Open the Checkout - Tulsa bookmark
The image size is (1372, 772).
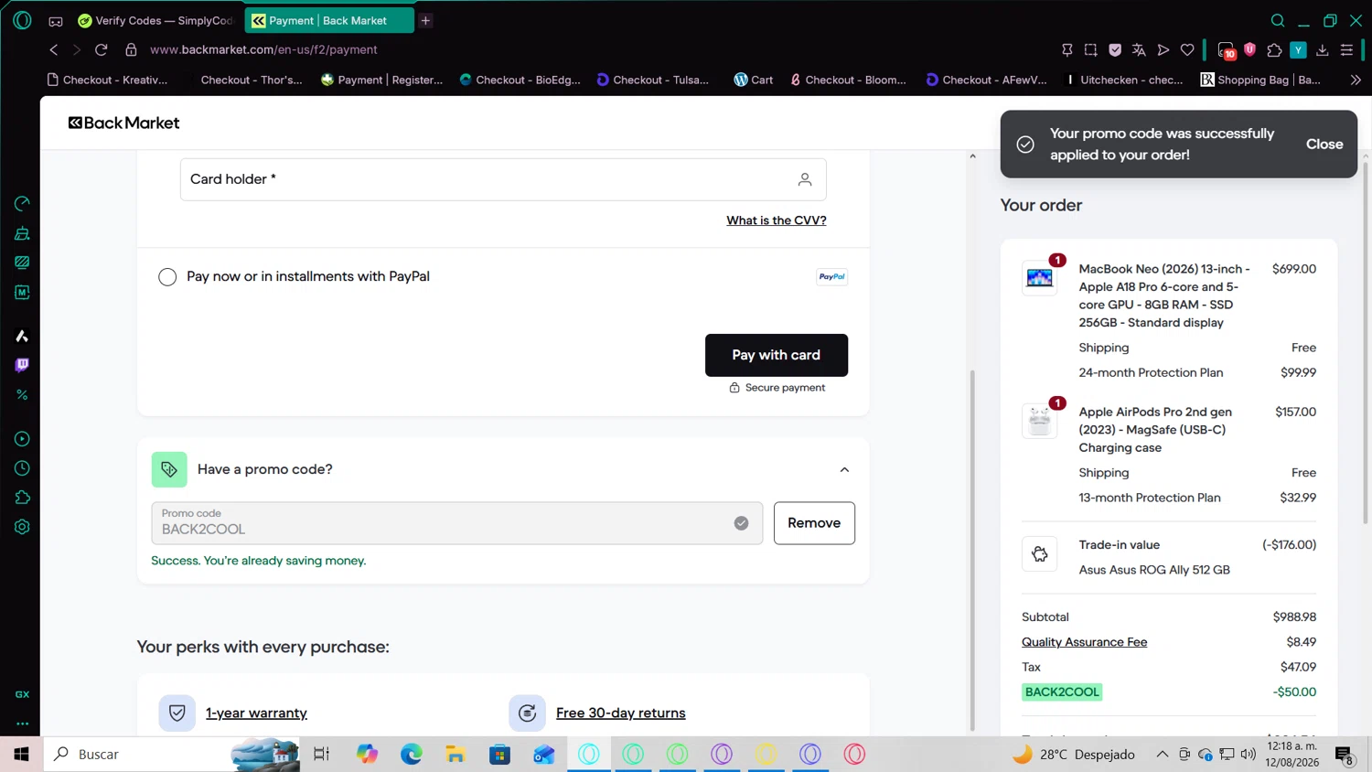click(x=652, y=80)
